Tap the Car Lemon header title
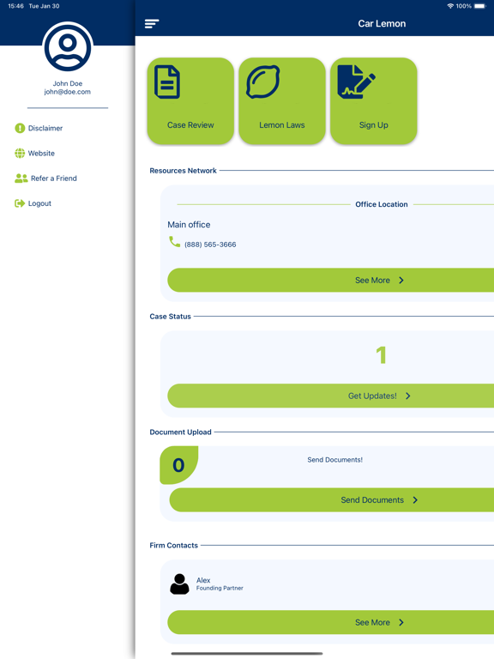The width and height of the screenshot is (494, 659). point(382,23)
